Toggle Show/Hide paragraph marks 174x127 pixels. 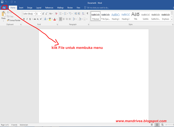(88, 14)
